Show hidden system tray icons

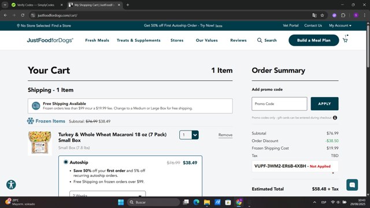314,202
